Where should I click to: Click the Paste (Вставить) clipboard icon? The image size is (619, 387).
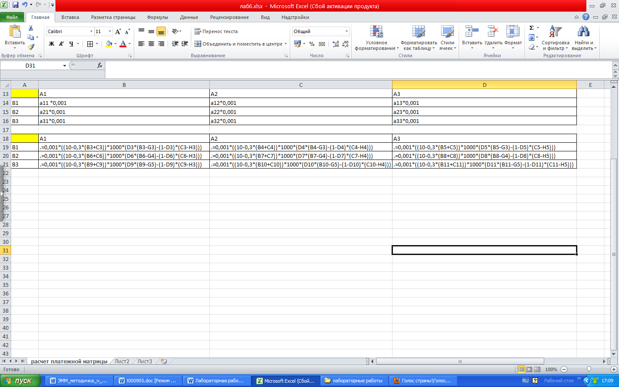coord(15,32)
